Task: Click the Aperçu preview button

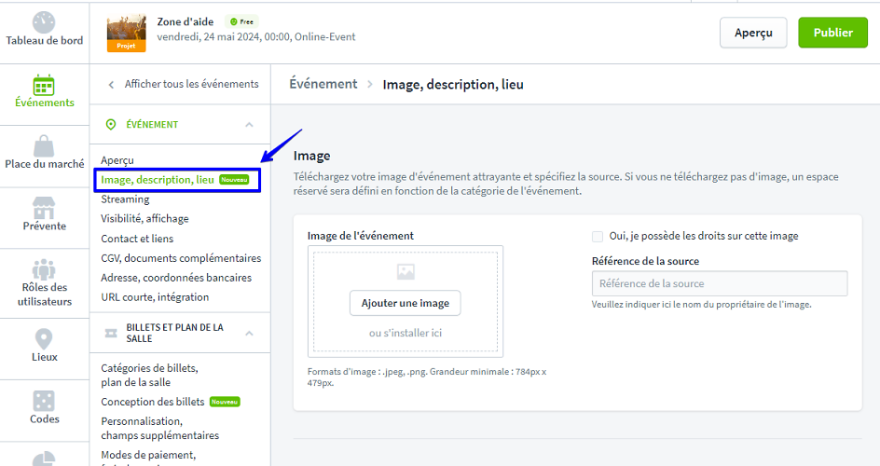Action: (x=752, y=33)
